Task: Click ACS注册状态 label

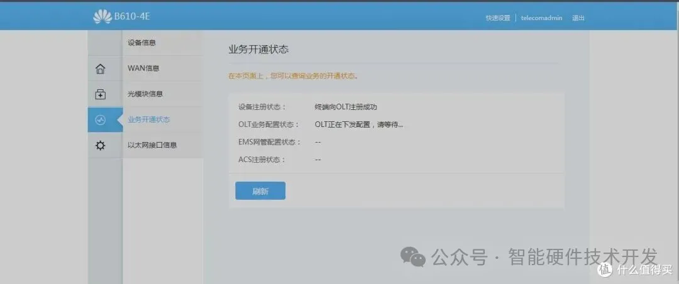Action: (x=262, y=160)
